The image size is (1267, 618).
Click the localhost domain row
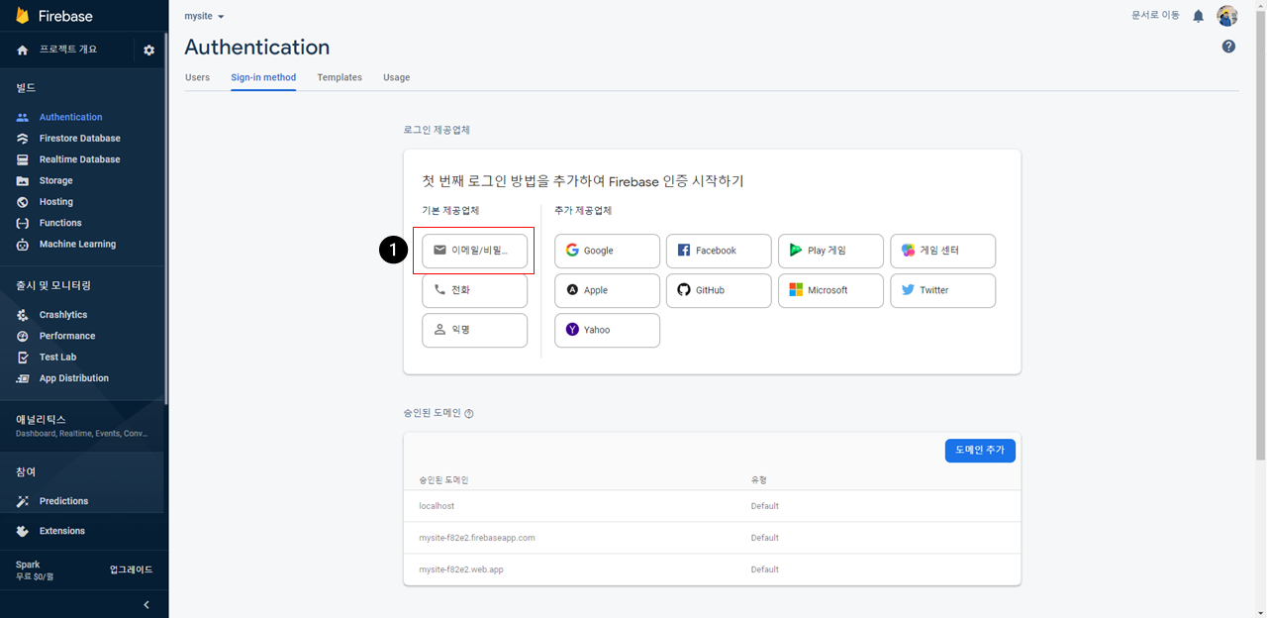pos(712,506)
